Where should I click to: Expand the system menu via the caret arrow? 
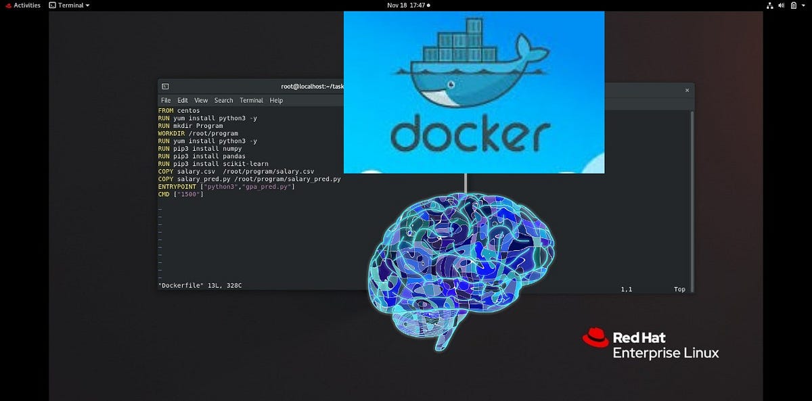tap(804, 5)
